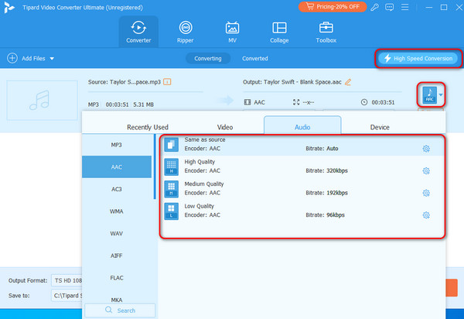The width and height of the screenshot is (464, 319).
Task: Switch to the Device tab
Action: click(380, 127)
